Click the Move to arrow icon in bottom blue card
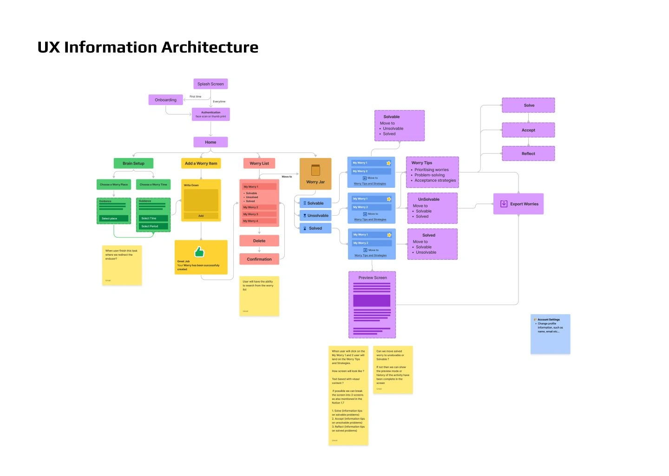This screenshot has height=476, width=669. (365, 250)
